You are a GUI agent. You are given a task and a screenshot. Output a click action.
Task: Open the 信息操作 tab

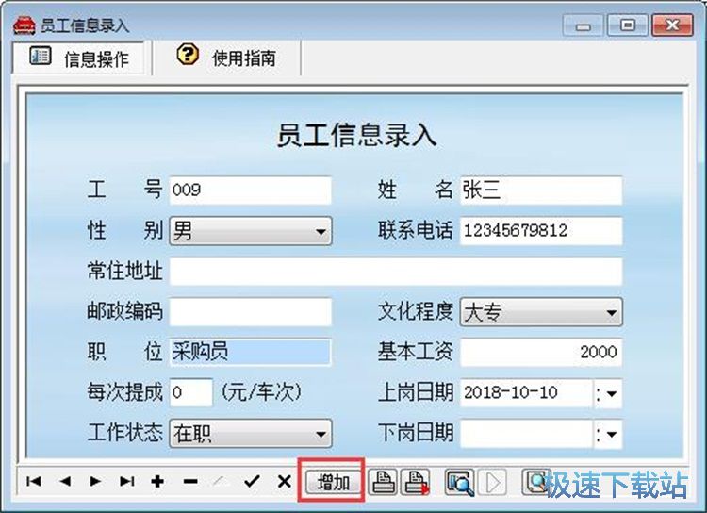tap(79, 58)
